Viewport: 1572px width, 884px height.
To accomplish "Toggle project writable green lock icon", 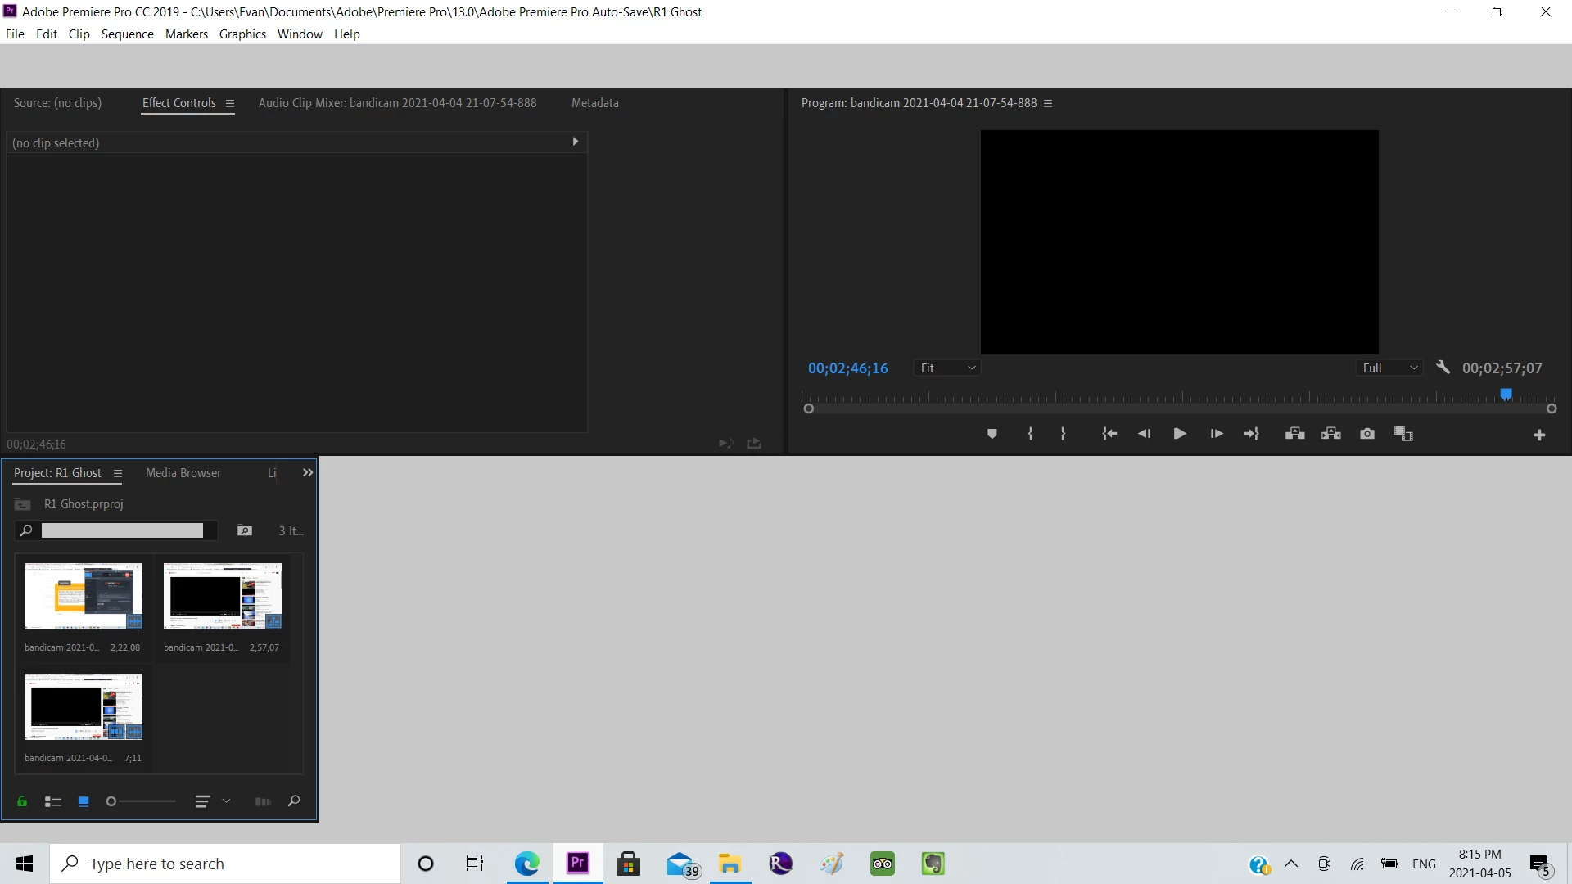I will coord(22,801).
